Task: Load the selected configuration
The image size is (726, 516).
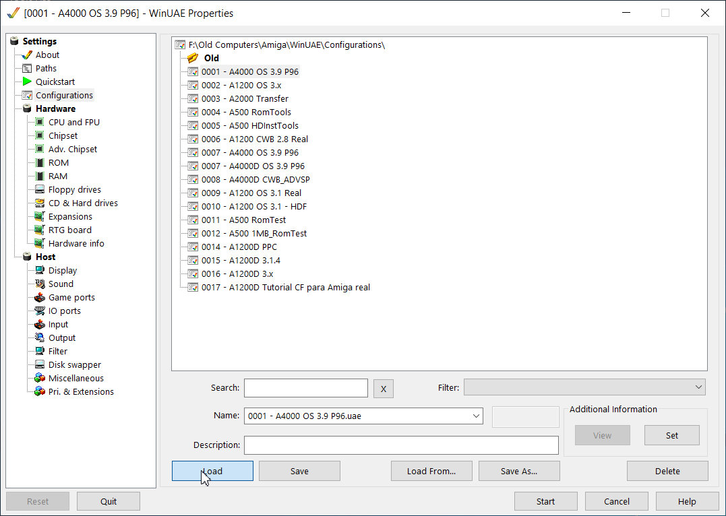Action: point(212,471)
